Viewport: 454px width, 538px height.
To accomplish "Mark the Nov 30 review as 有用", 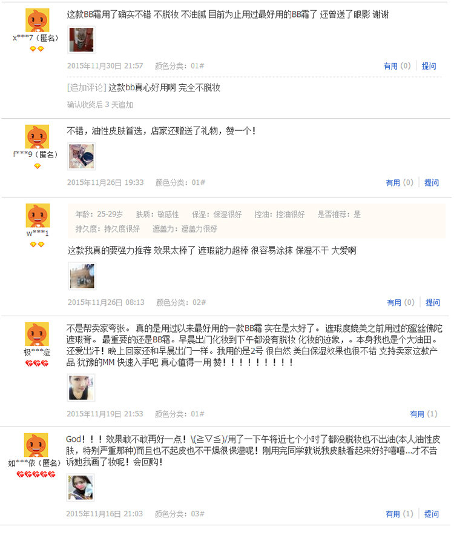I will pyautogui.click(x=396, y=66).
